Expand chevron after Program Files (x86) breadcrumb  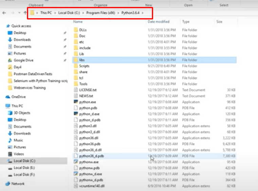118,13
